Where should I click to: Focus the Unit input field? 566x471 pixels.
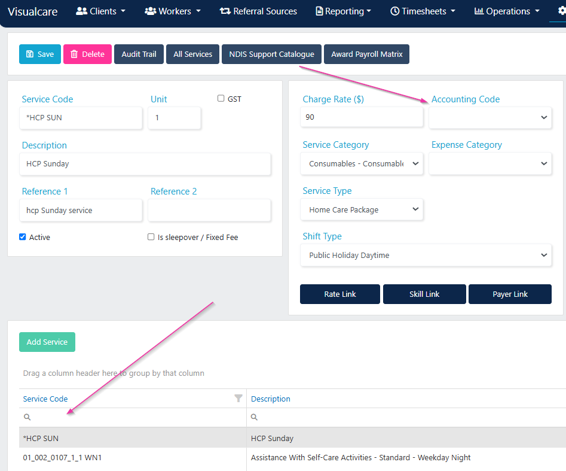(x=175, y=118)
